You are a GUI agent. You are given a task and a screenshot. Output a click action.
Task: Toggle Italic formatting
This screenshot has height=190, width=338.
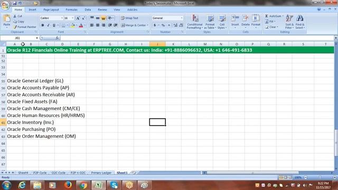[48, 25]
